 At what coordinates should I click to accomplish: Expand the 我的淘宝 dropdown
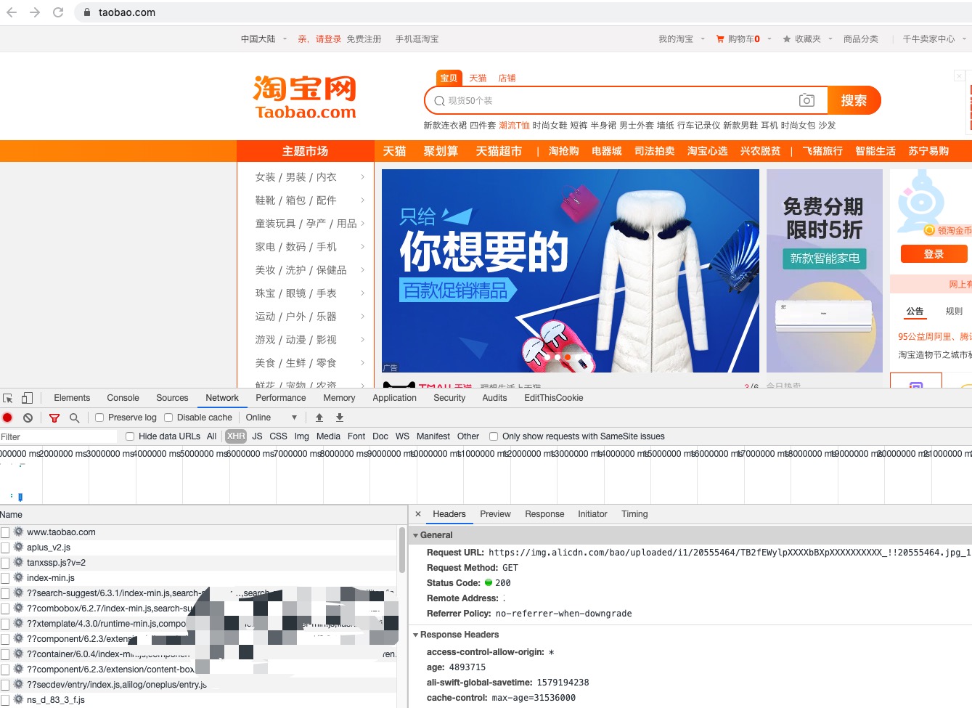703,39
